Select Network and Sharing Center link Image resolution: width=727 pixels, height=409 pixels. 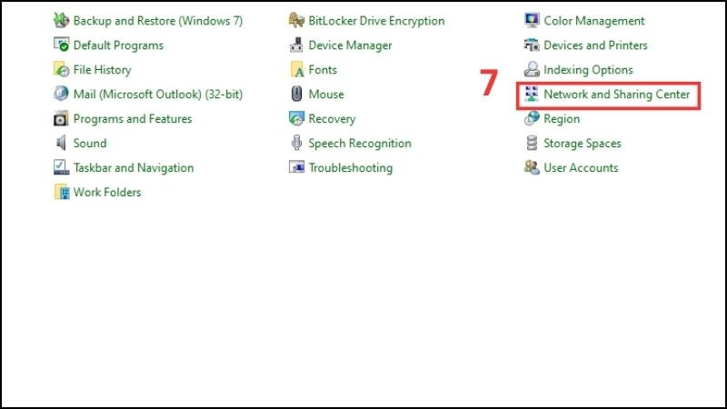(x=616, y=95)
